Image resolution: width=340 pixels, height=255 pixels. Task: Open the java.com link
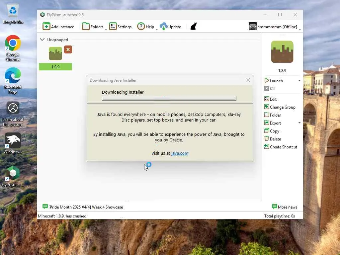pyautogui.click(x=180, y=153)
